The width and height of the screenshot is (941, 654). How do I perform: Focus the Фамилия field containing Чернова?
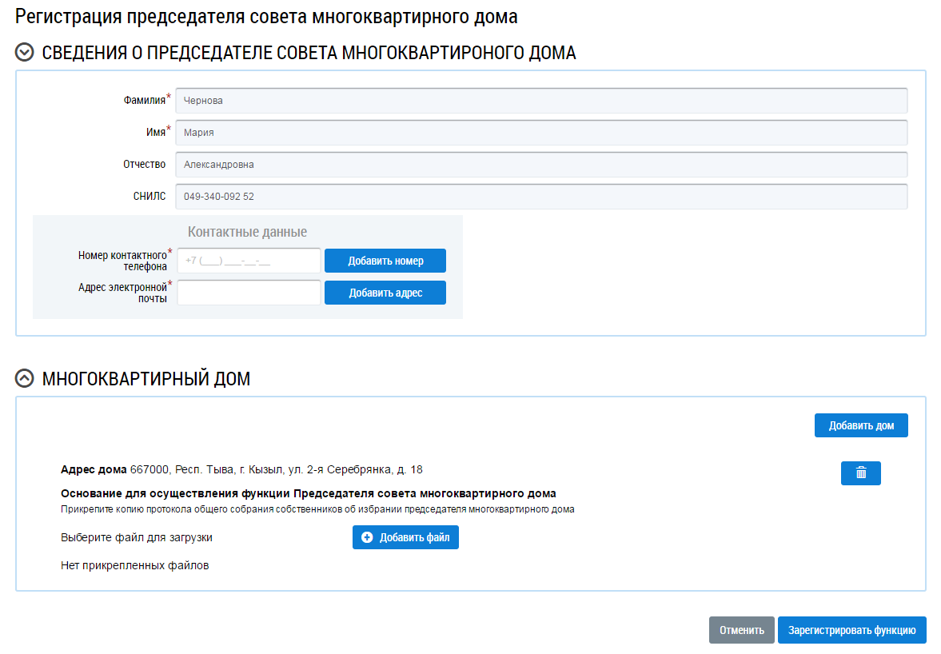(541, 101)
